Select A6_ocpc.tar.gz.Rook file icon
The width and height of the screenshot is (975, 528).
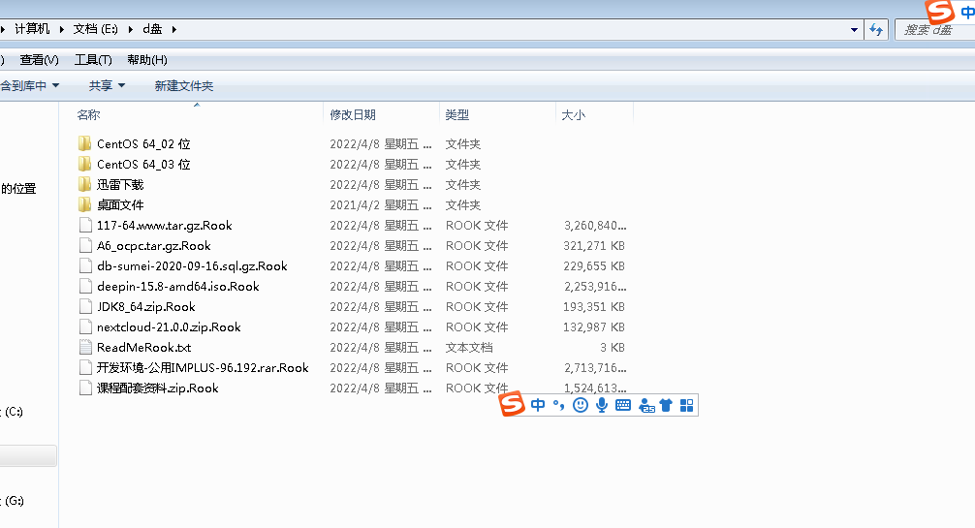point(86,246)
